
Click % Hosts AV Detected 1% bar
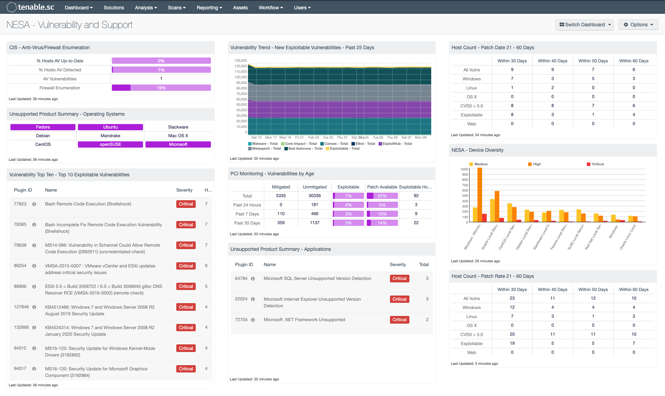point(161,70)
